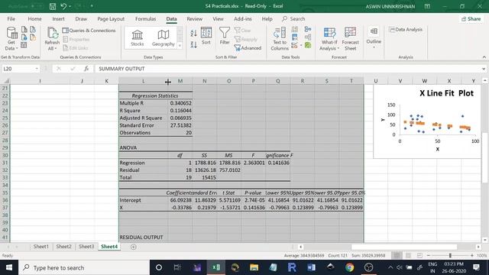Image resolution: width=489 pixels, height=275 pixels.
Task: Expand the Outline group
Action: pos(374,37)
